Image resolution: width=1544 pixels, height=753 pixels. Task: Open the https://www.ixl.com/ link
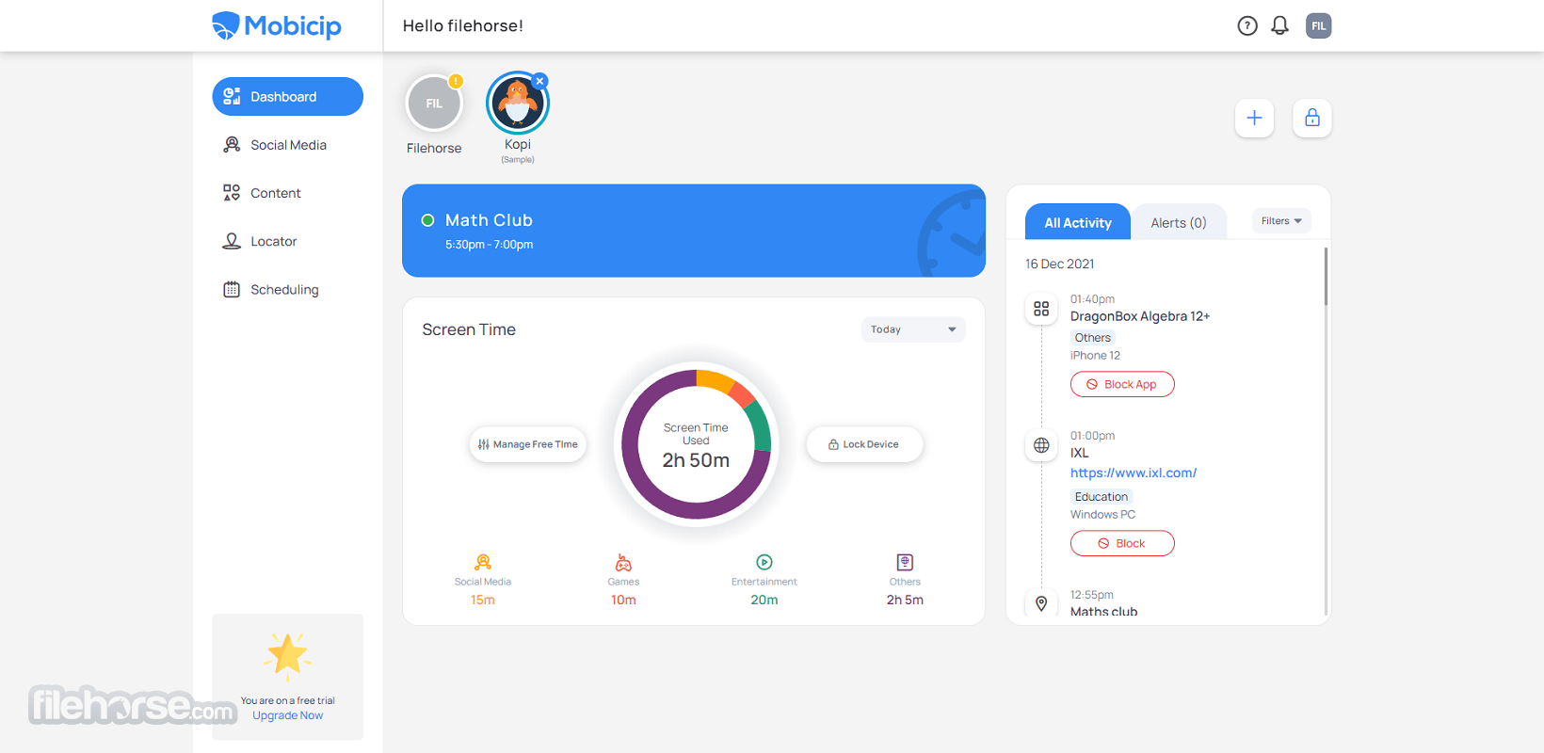click(1134, 473)
